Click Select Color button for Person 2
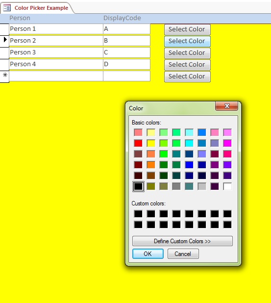The height and width of the screenshot is (303, 271). (187, 41)
